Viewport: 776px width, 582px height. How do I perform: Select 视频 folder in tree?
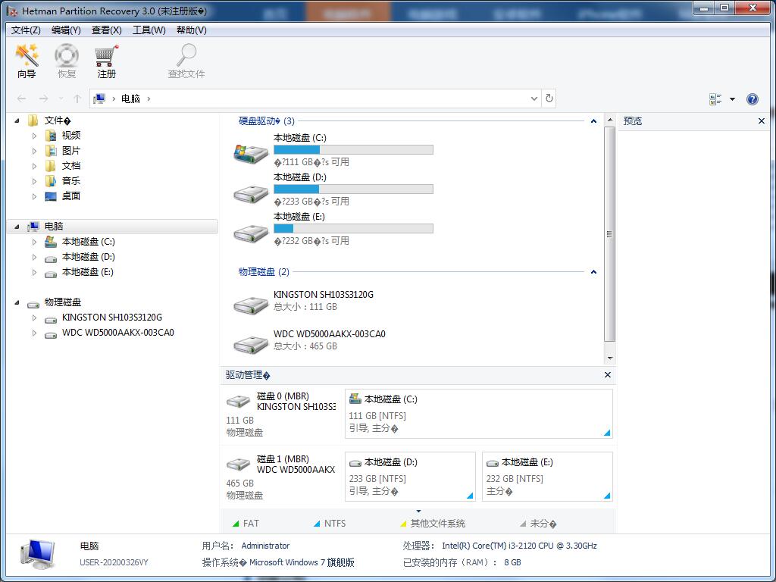point(71,135)
